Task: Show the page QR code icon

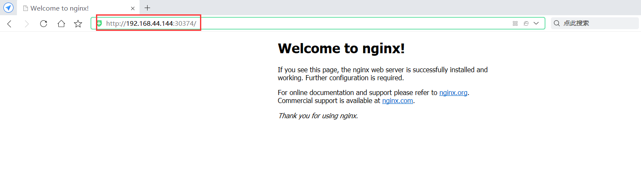Action: click(515, 24)
